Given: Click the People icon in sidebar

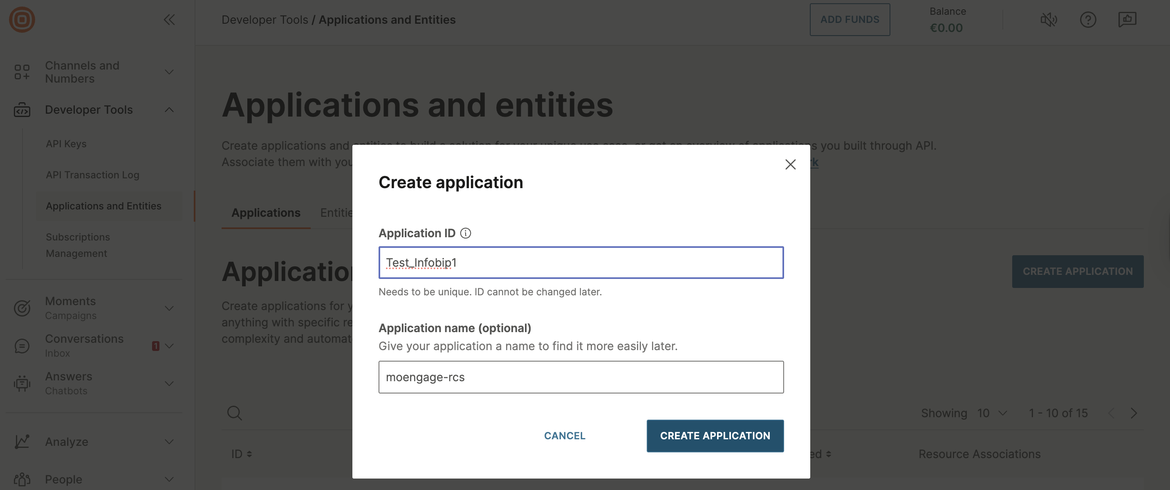Looking at the screenshot, I should tap(22, 479).
